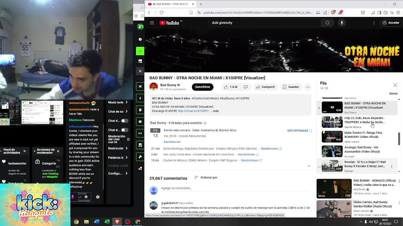Click the Compartir share button
Screen dimensions: 403x226
[x=265, y=87]
